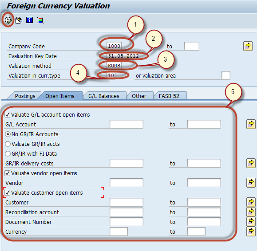The image size is (257, 251).
Task: Switch to the G/L Balances tab
Action: click(x=103, y=96)
